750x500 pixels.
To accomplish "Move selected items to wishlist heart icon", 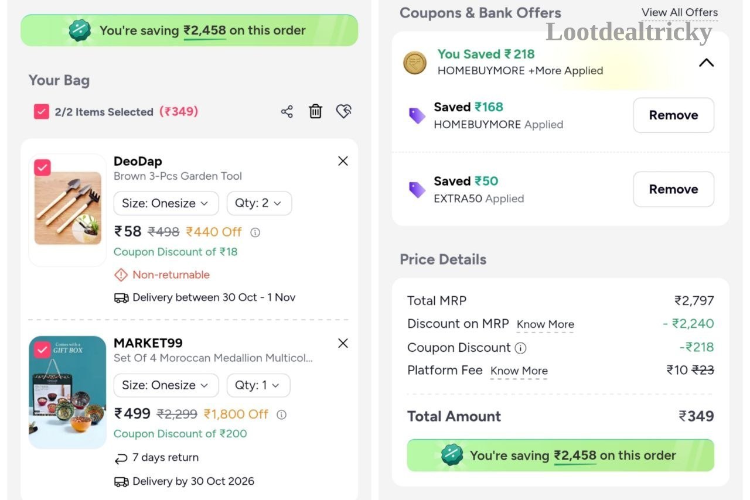I will click(344, 111).
